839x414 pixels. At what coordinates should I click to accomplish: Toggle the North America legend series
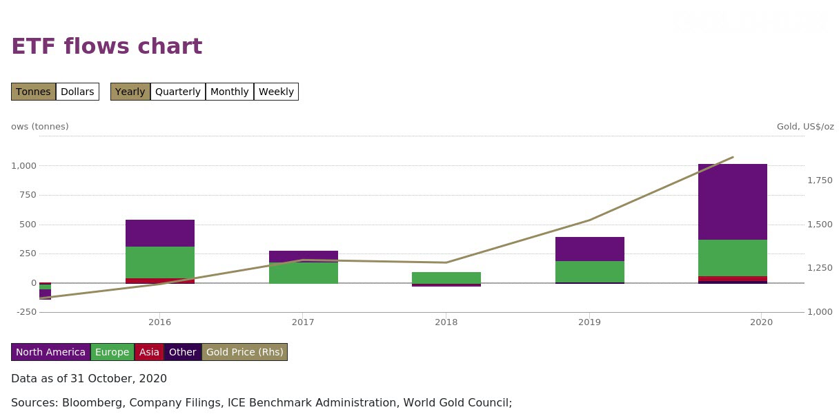[x=50, y=352]
